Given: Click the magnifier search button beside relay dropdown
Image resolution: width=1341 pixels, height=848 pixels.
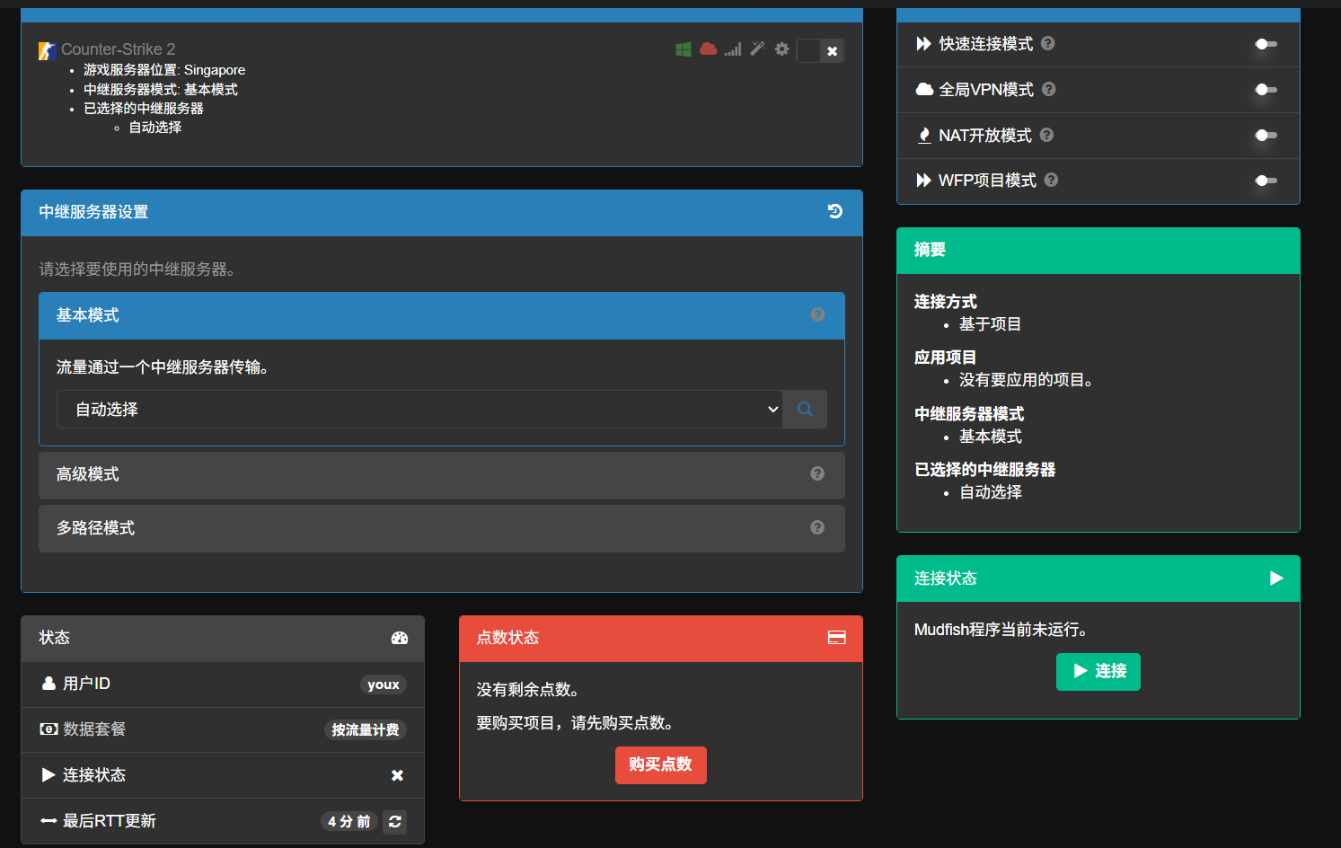Looking at the screenshot, I should tap(805, 410).
